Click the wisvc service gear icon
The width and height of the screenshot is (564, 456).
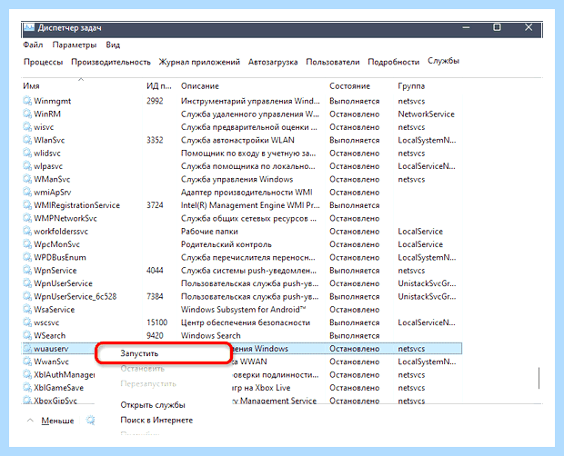point(27,127)
